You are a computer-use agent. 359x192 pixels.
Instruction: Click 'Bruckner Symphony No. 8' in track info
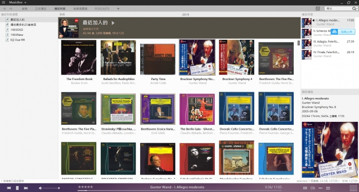(319, 107)
